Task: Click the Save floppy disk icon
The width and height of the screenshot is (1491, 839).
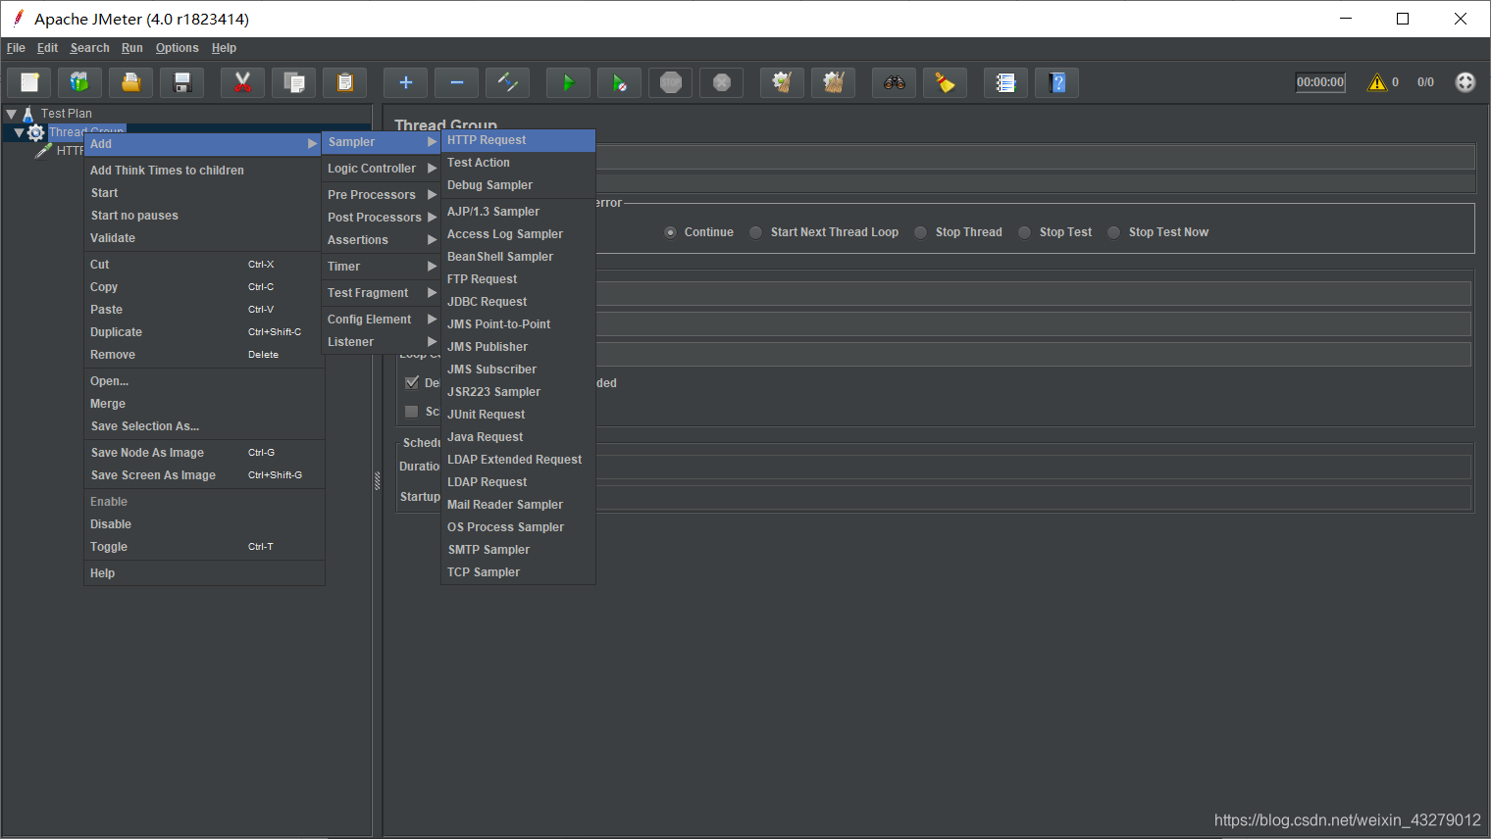Action: click(182, 82)
